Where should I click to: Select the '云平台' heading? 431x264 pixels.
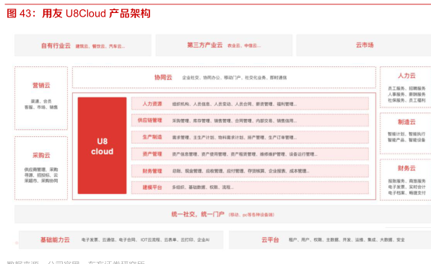(x=270, y=239)
